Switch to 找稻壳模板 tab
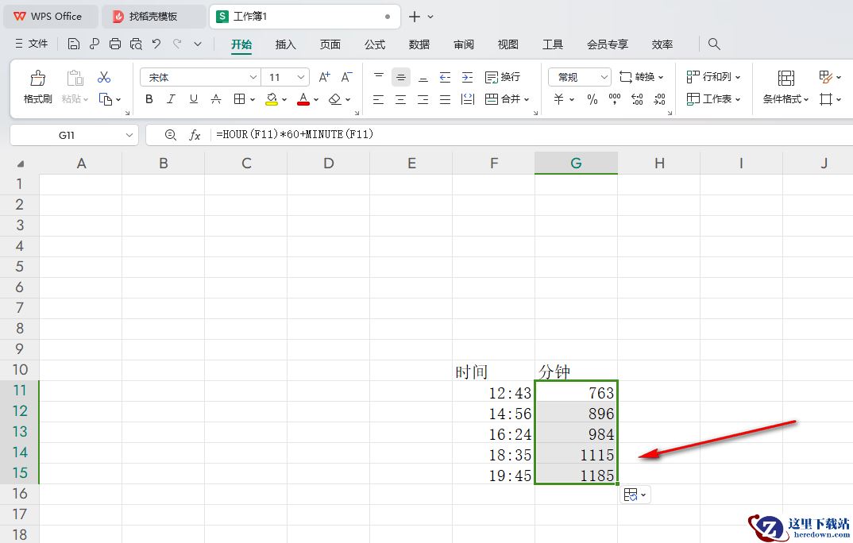The width and height of the screenshot is (853, 543). 153,17
